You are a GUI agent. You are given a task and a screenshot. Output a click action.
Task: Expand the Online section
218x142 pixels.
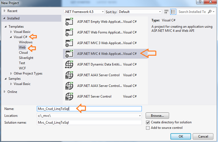(x=5, y=92)
